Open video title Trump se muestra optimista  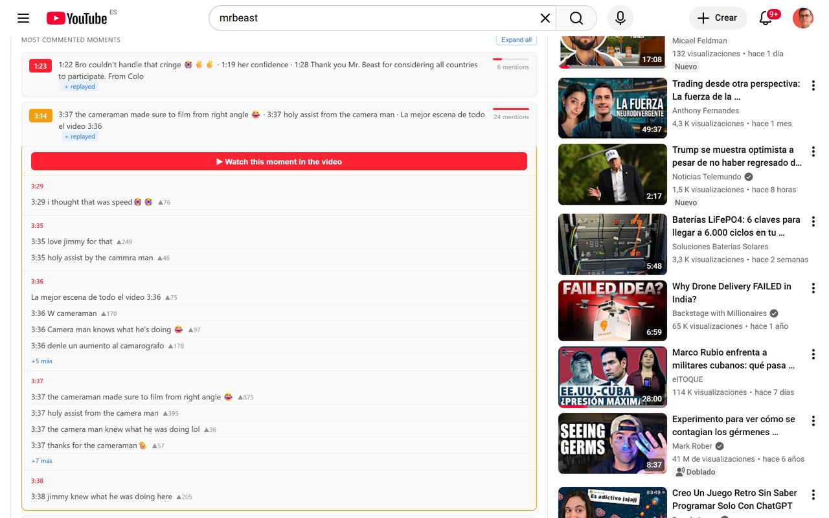737,156
